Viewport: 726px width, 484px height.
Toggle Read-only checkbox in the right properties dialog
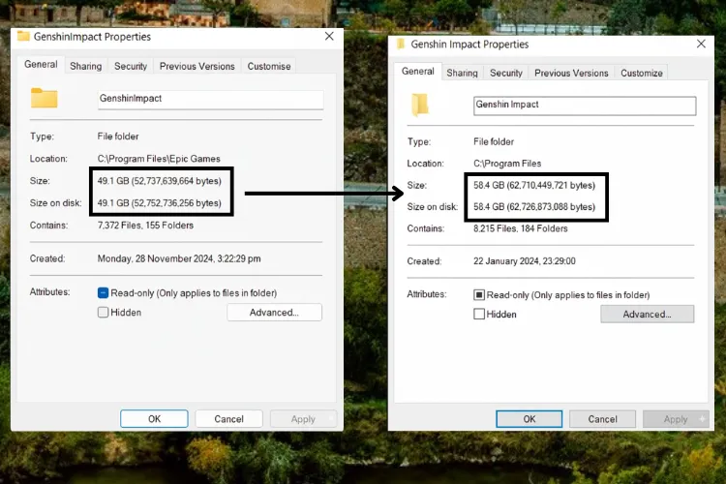[x=478, y=294]
